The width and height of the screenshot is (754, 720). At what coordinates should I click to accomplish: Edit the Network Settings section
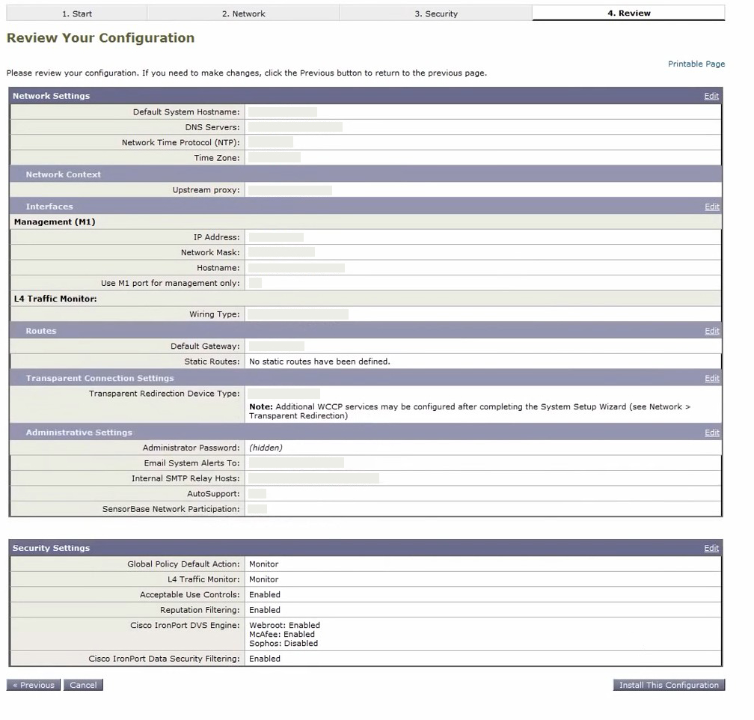[x=711, y=97]
